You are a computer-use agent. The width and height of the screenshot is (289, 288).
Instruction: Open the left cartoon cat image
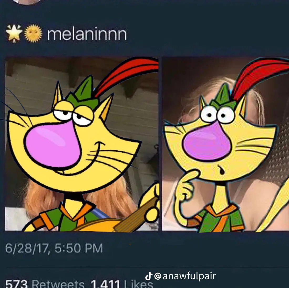click(81, 144)
